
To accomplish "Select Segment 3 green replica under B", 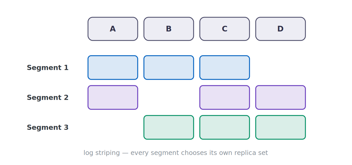I will [x=169, y=127].
